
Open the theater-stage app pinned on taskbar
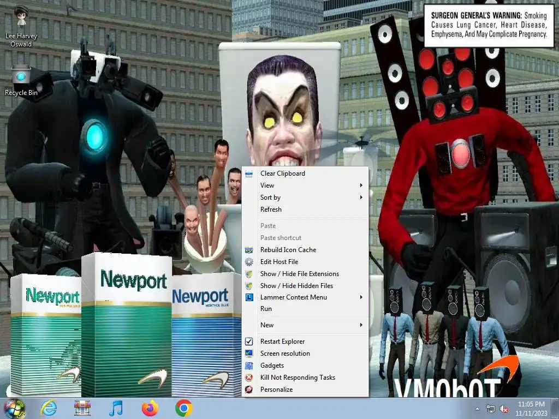(x=82, y=408)
